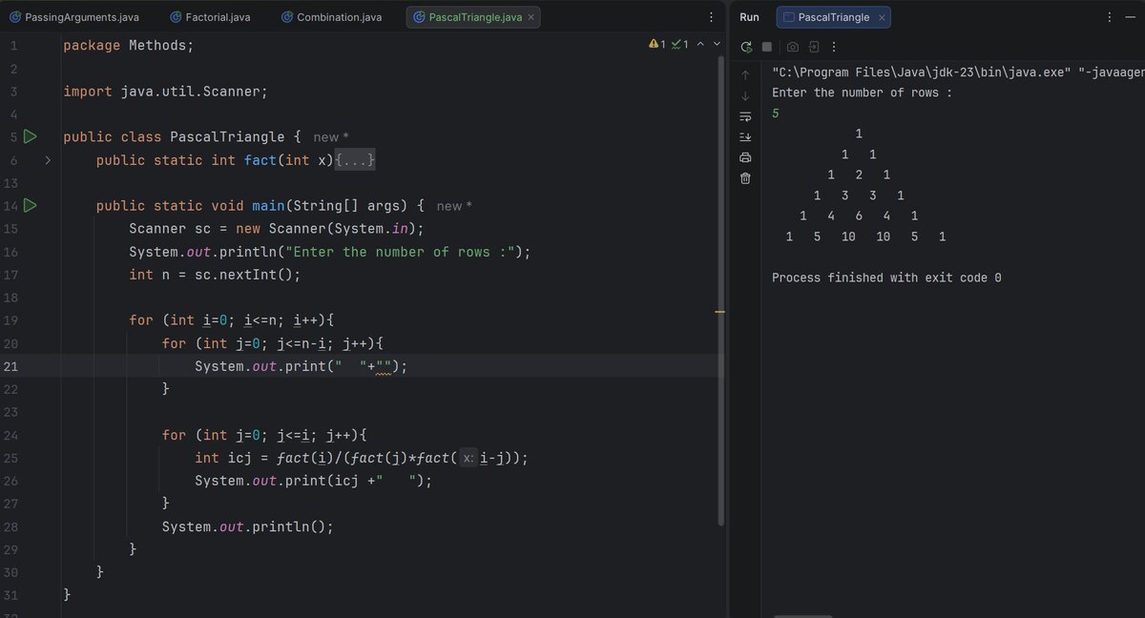Image resolution: width=1145 pixels, height=618 pixels.
Task: Run PascalTriangle class from gutter arrow at line 5
Action: pos(30,136)
